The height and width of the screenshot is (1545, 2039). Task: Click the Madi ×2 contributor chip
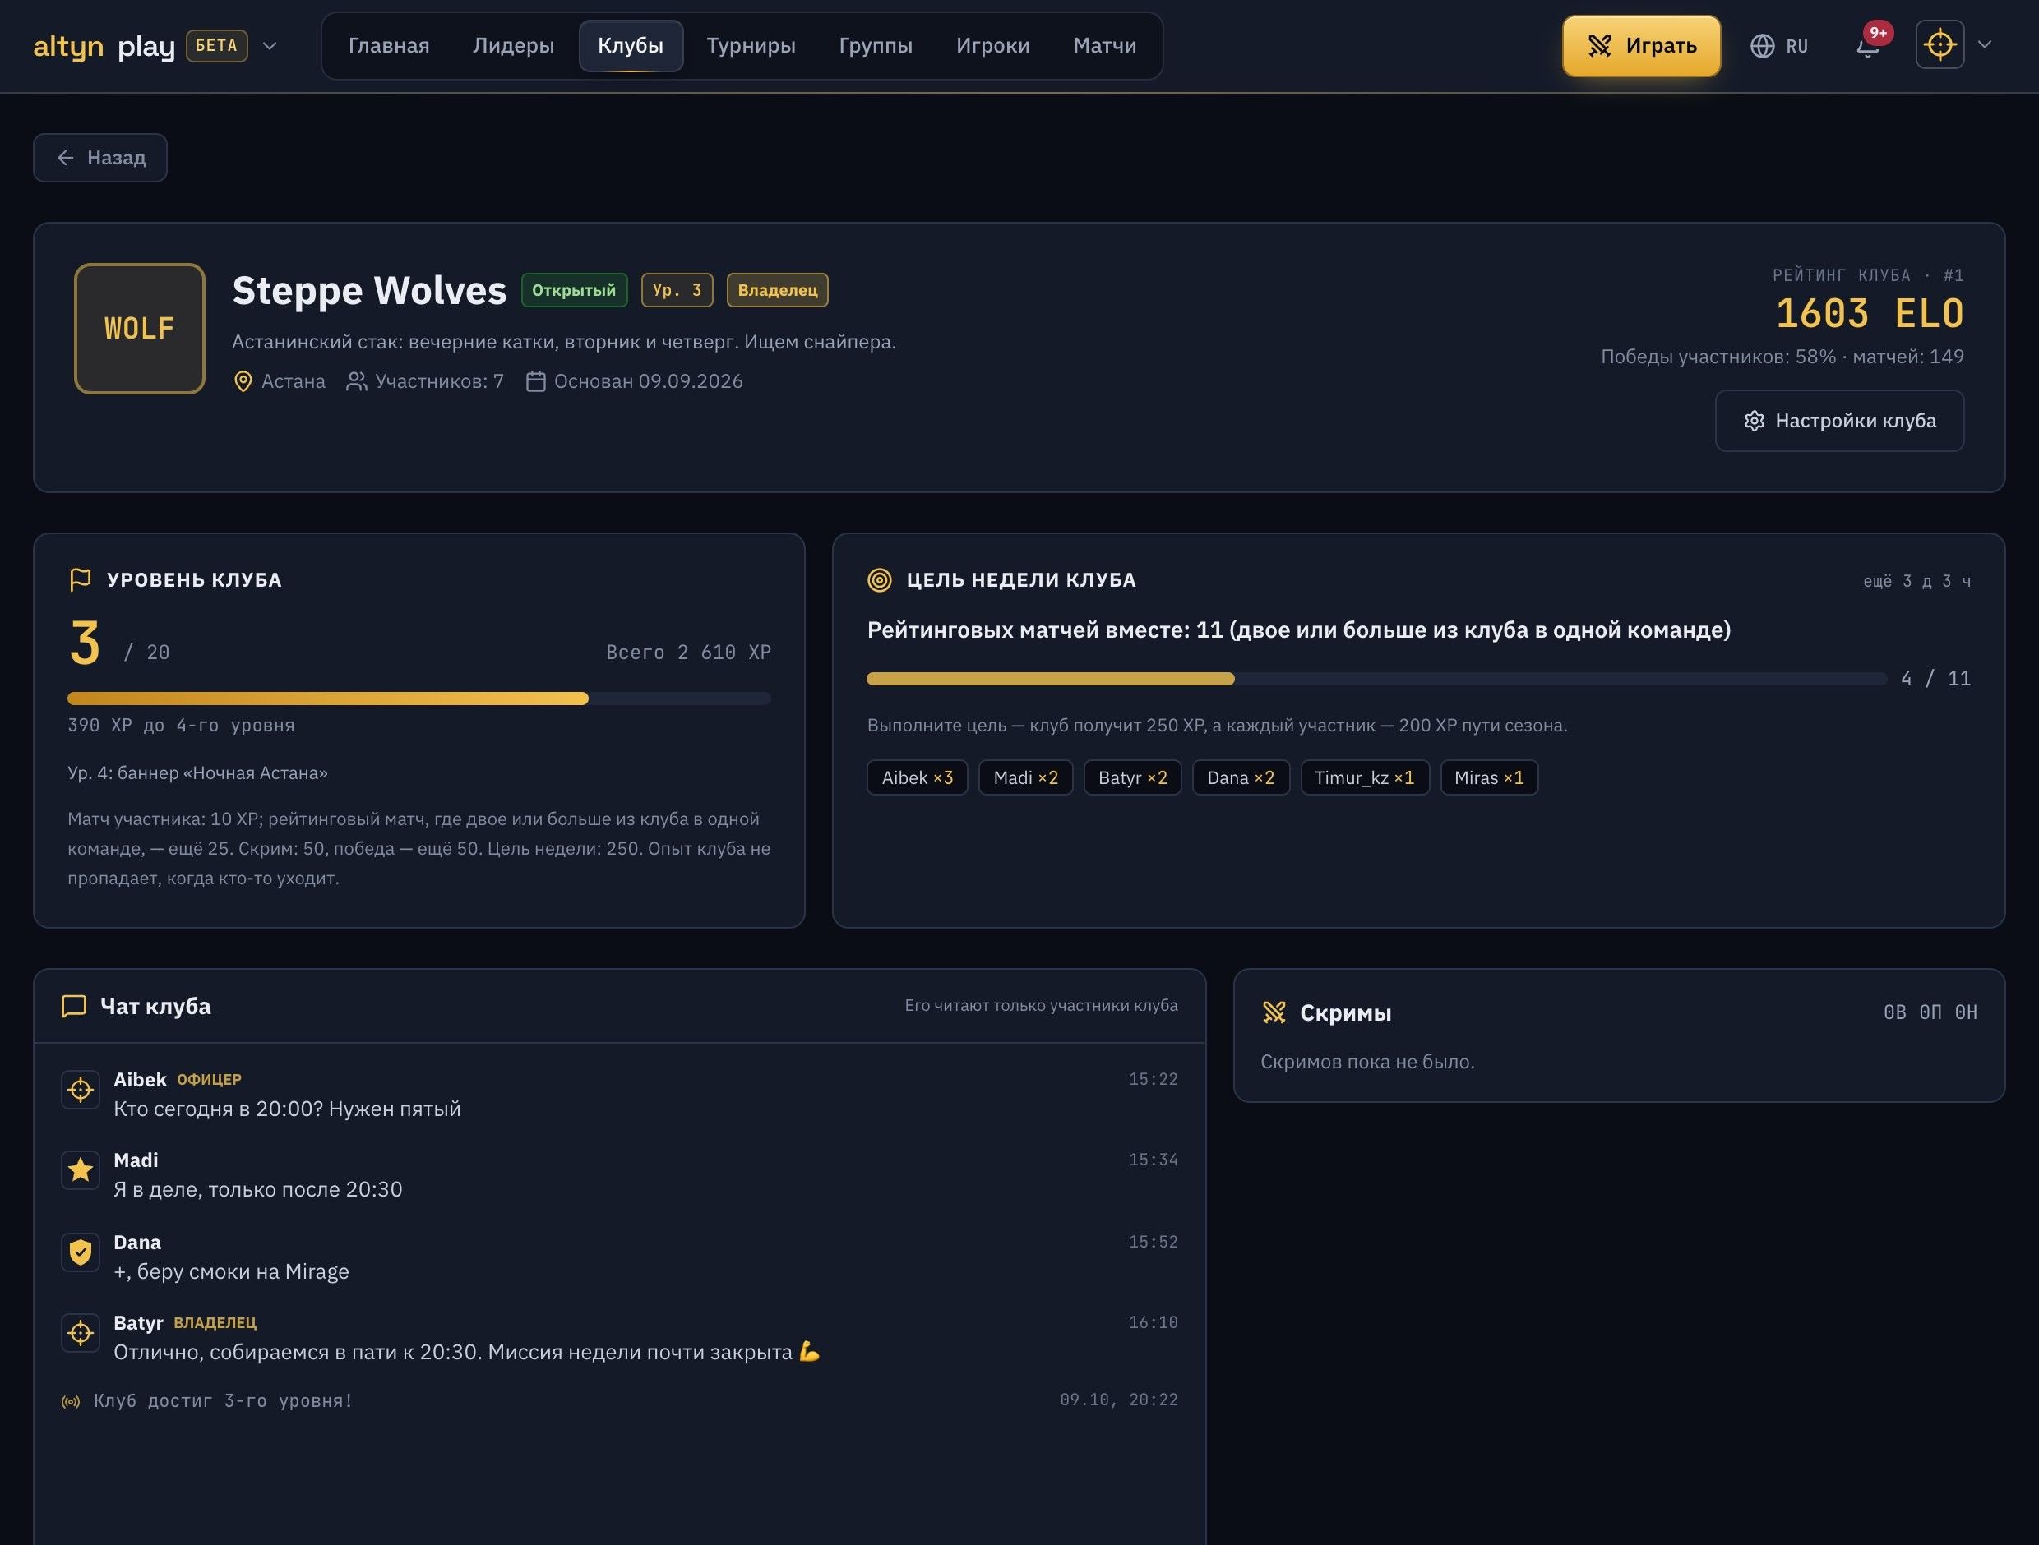[1025, 777]
